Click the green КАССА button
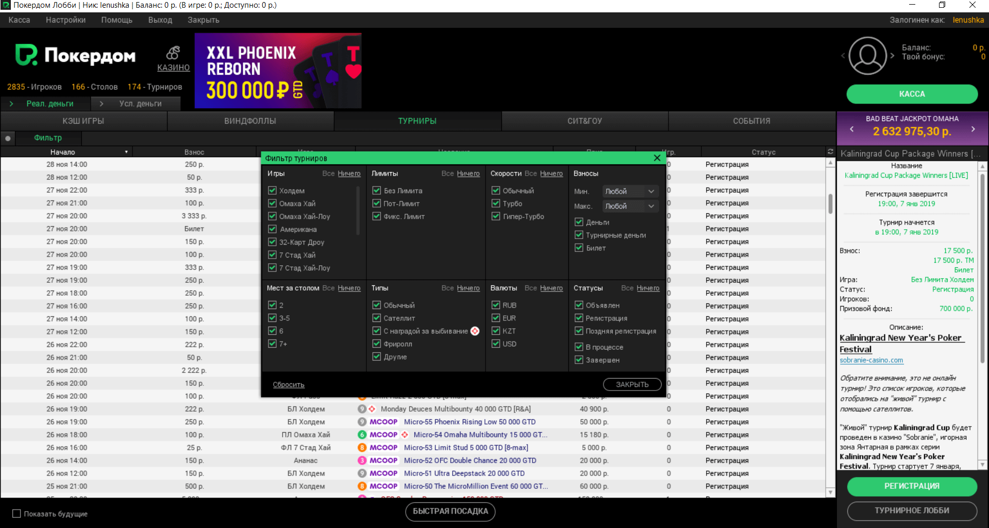The image size is (989, 528). (x=912, y=94)
